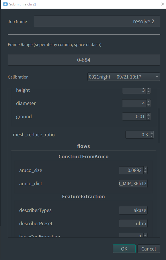
Task: Increase the forceCpuExtraction value
Action: [x=145, y=235]
